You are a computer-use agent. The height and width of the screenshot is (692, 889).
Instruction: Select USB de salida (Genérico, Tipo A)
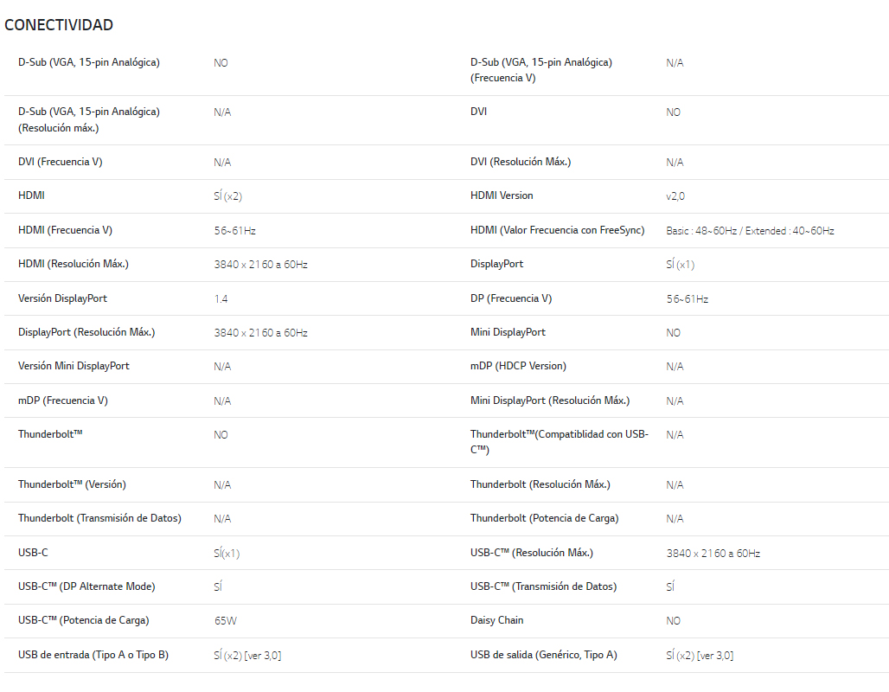(544, 655)
